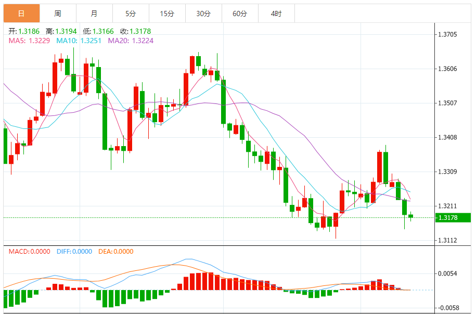Image resolution: width=476 pixels, height=314 pixels.
Task: Click the 开:1.3186 open price value
Action: coord(24,31)
